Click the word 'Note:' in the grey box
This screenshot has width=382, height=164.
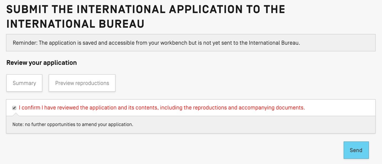(x=18, y=124)
